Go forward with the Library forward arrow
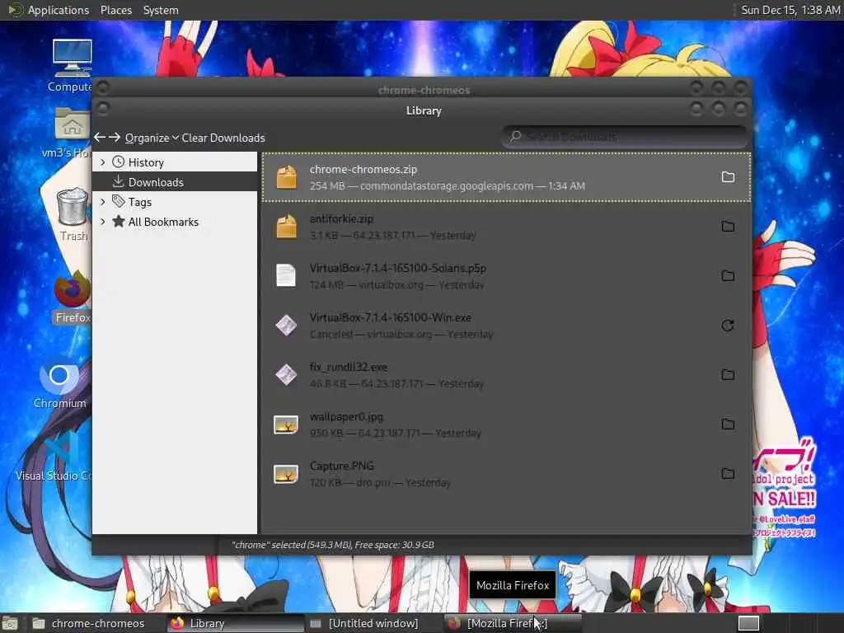Image resolution: width=844 pixels, height=633 pixels. point(114,138)
